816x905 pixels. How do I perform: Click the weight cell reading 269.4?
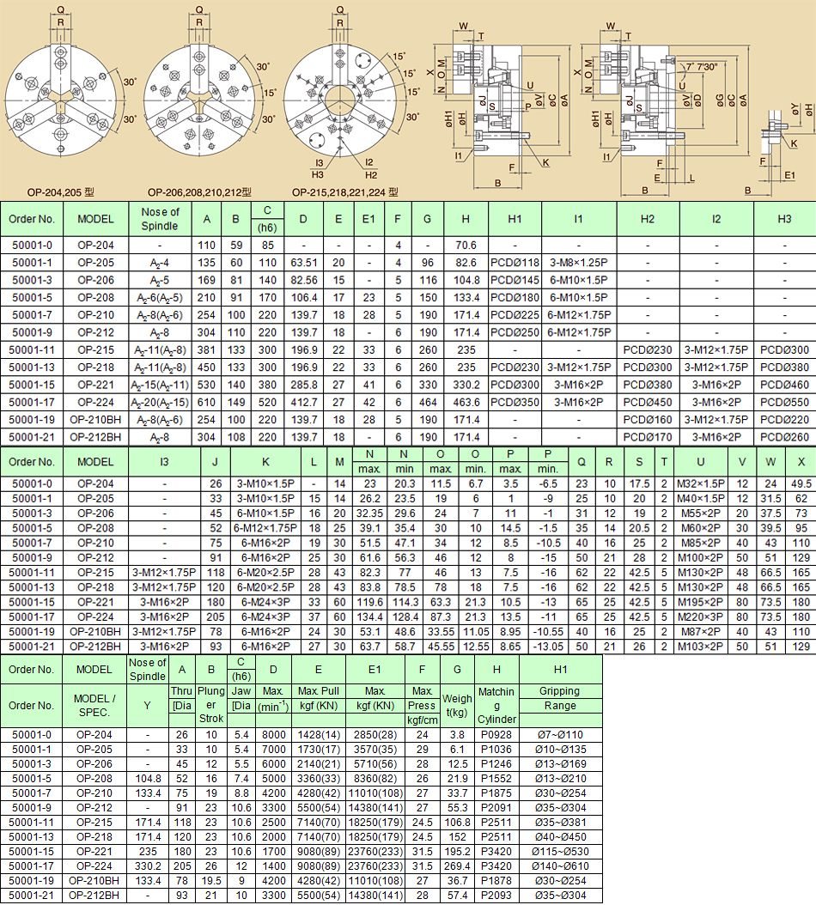tap(457, 866)
